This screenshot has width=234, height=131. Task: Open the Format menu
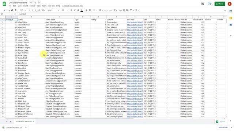tap(32, 6)
